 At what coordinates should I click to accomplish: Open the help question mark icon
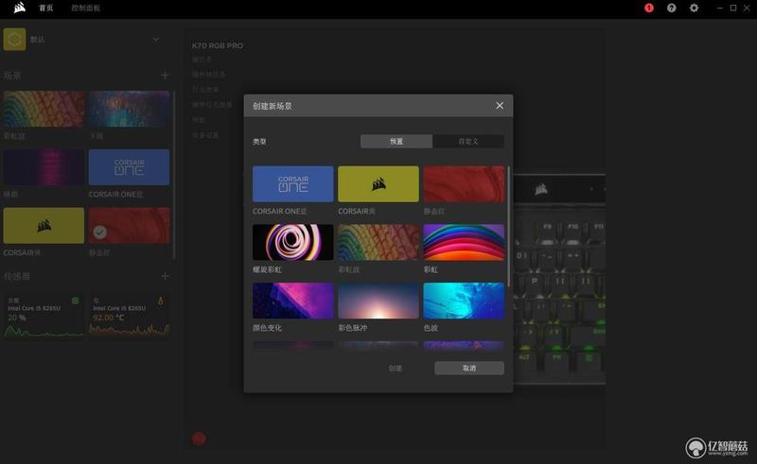[672, 8]
